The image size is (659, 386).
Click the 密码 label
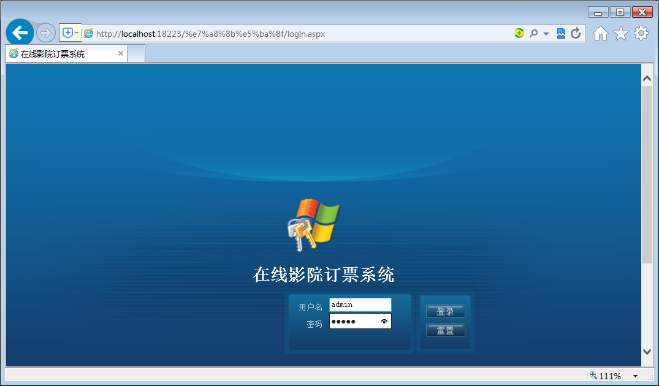pyautogui.click(x=314, y=324)
